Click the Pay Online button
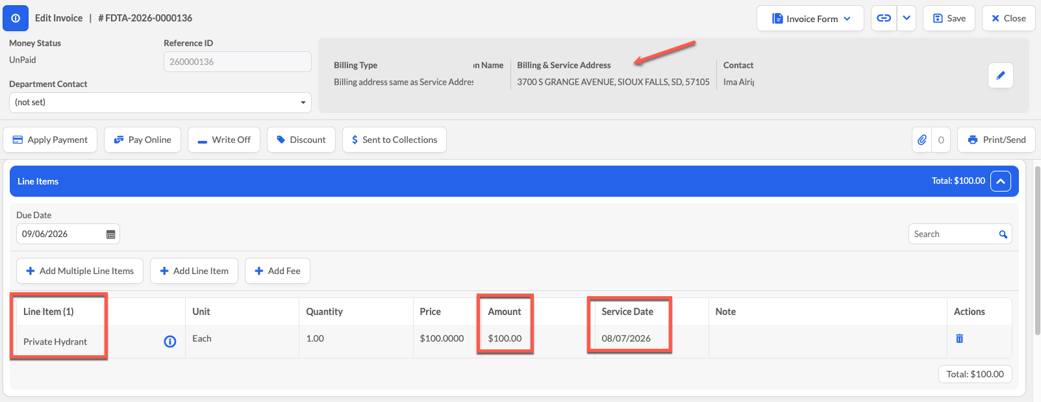Image resolution: width=1041 pixels, height=402 pixels. pos(142,140)
